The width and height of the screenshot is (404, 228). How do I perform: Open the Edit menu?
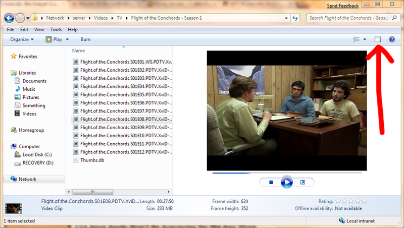pyautogui.click(x=24, y=30)
